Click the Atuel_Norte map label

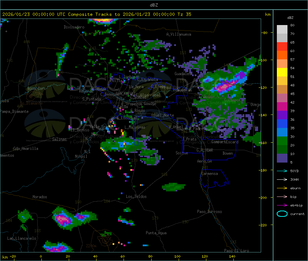click(163, 115)
